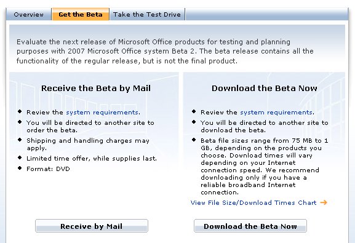Click the Download the Beta Now button
This screenshot has width=355, height=243.
coord(250,226)
